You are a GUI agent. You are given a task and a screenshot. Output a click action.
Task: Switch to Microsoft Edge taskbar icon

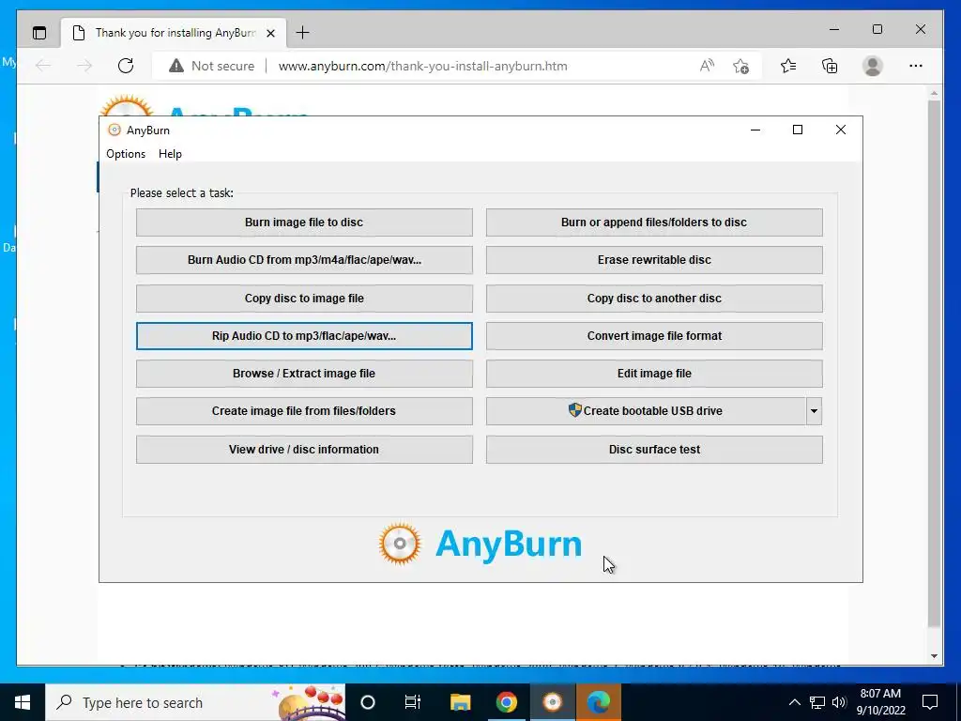pos(598,702)
